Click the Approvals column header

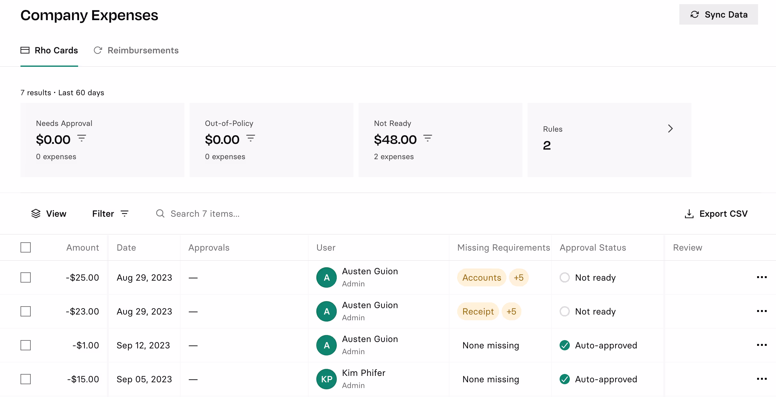pyautogui.click(x=209, y=247)
